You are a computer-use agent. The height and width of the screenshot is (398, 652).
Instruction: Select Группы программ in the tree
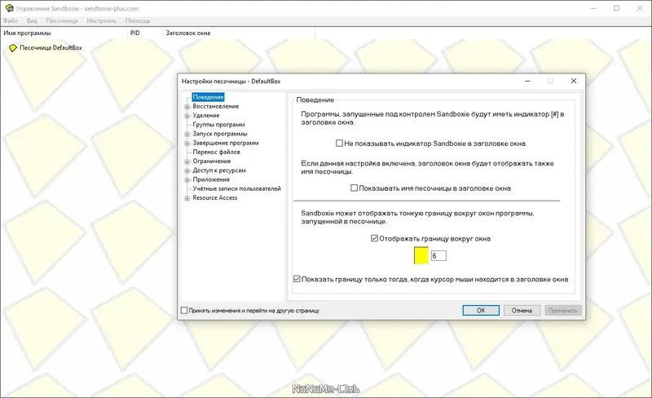(218, 125)
